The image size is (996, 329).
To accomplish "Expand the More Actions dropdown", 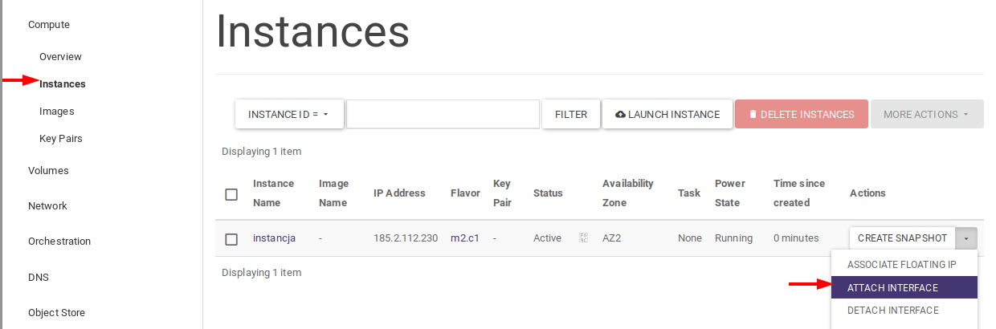I will pos(926,114).
